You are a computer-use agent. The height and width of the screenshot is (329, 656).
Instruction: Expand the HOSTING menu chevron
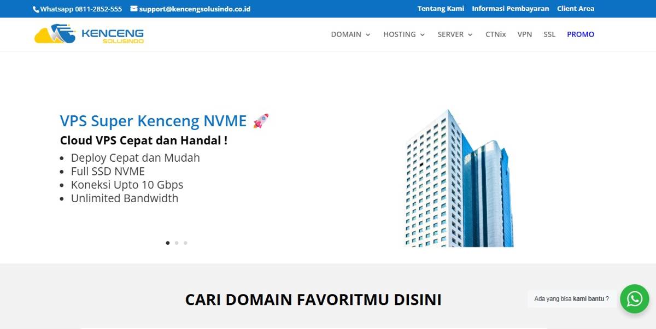pyautogui.click(x=422, y=34)
